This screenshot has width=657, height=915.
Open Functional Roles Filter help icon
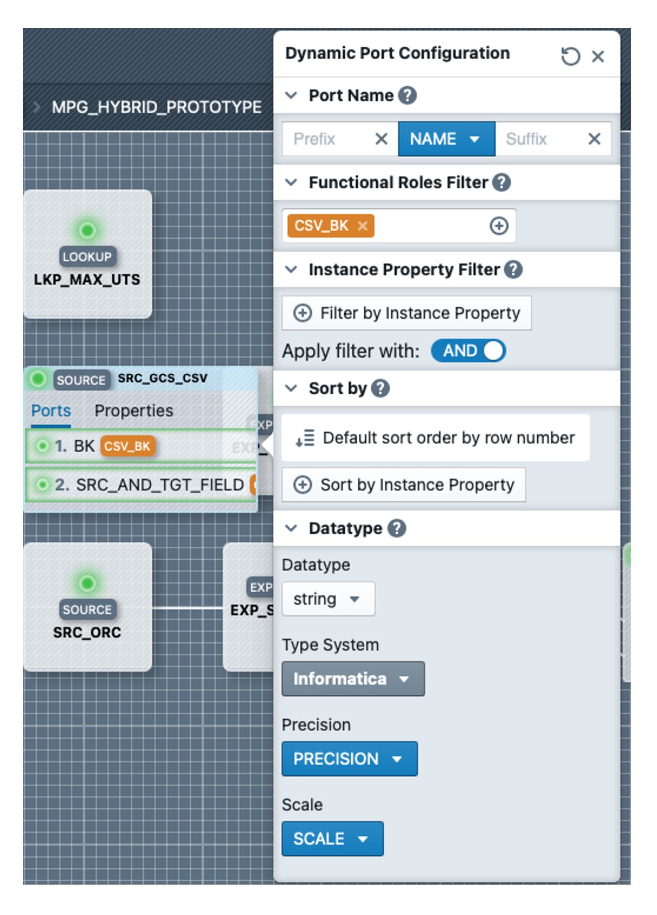(501, 183)
